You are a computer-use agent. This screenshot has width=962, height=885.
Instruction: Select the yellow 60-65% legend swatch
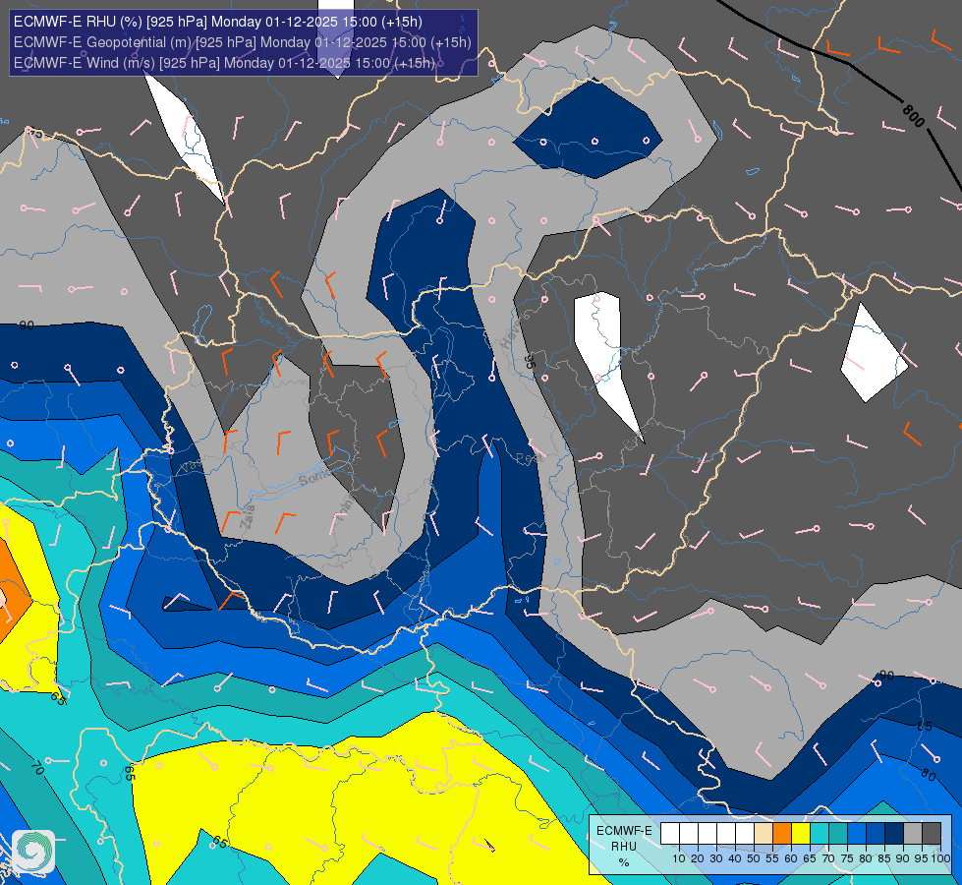(x=801, y=834)
